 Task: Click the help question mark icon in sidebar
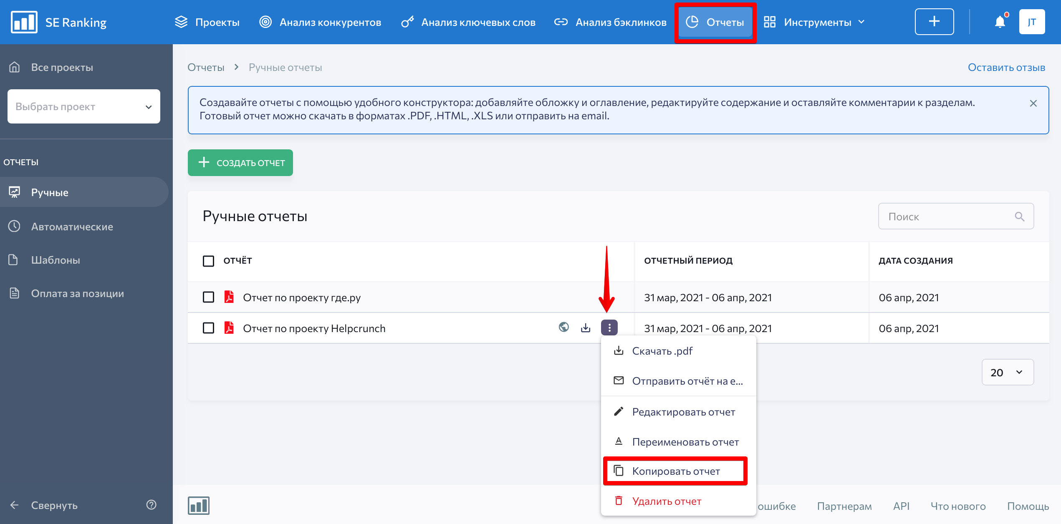coord(152,505)
